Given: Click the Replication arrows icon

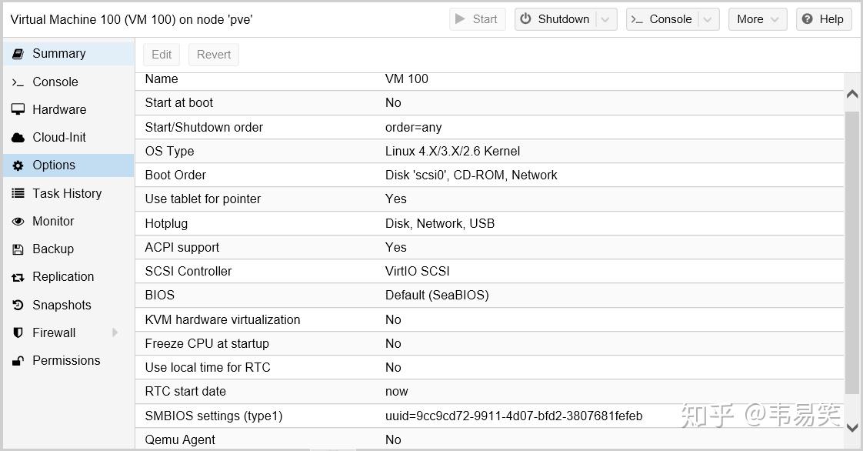Looking at the screenshot, I should point(18,277).
